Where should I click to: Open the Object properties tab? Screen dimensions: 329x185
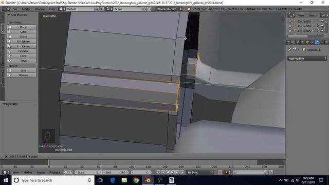(x=307, y=42)
